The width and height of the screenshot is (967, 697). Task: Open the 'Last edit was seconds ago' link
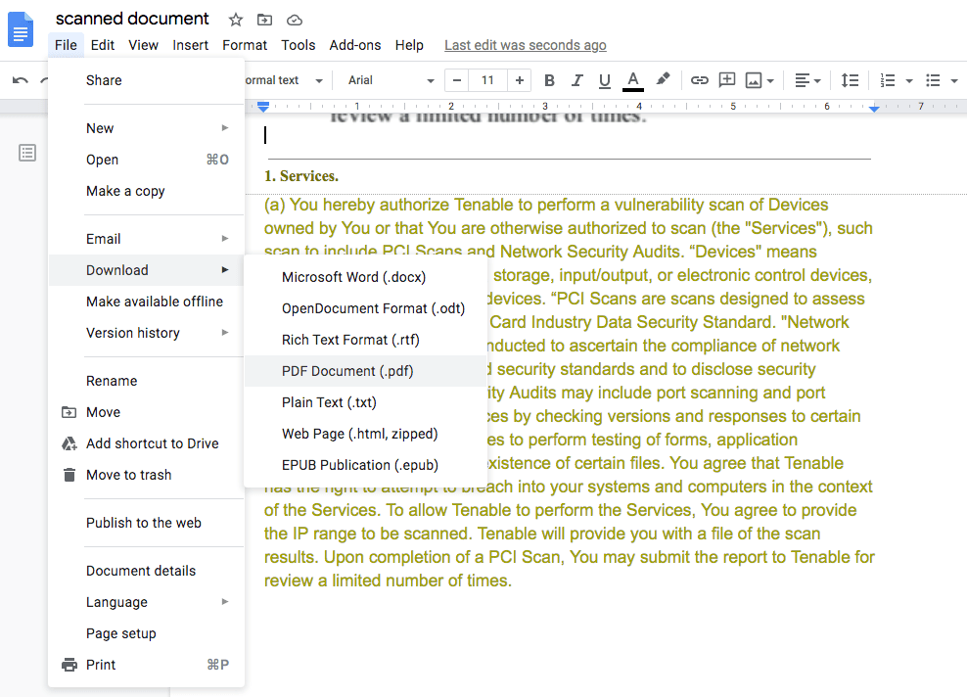point(525,45)
